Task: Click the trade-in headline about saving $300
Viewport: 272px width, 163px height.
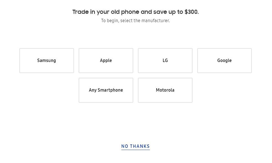Action: pos(135,12)
